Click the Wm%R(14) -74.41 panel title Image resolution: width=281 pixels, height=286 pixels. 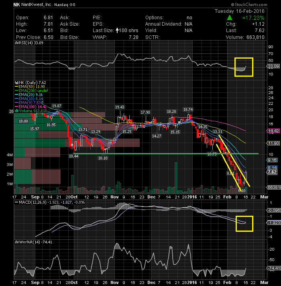[x=35, y=242]
